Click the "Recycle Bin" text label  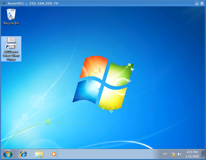coord(11,23)
